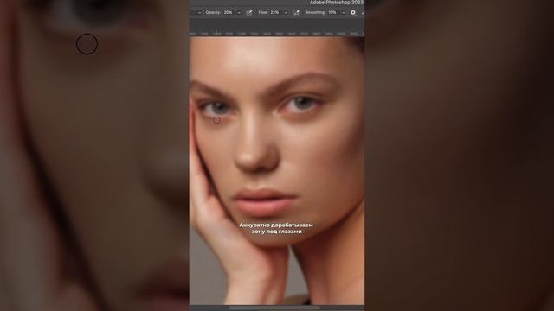
Task: Click the Smoothing label in options bar
Action: (x=315, y=12)
